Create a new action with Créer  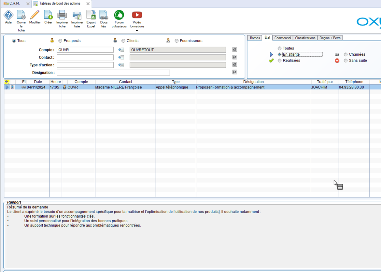click(48, 15)
